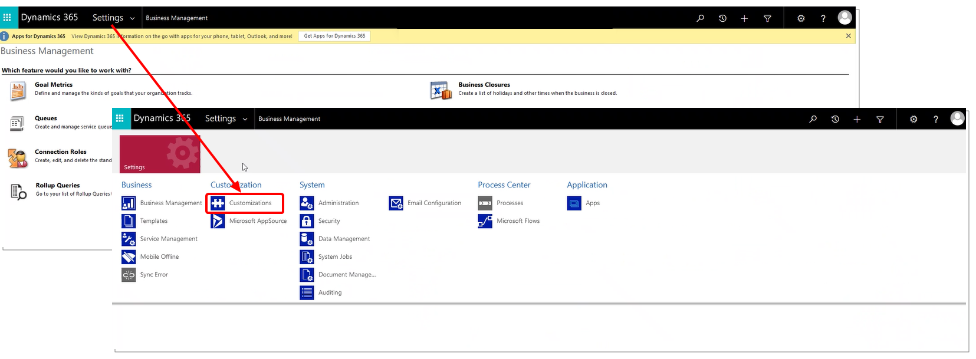The height and width of the screenshot is (359, 976).
Task: Open the Connection Roles icon
Action: coord(18,158)
